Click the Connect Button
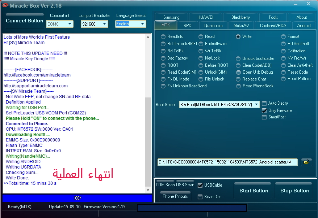Viewport: 318px width, 218px height. [x=24, y=21]
